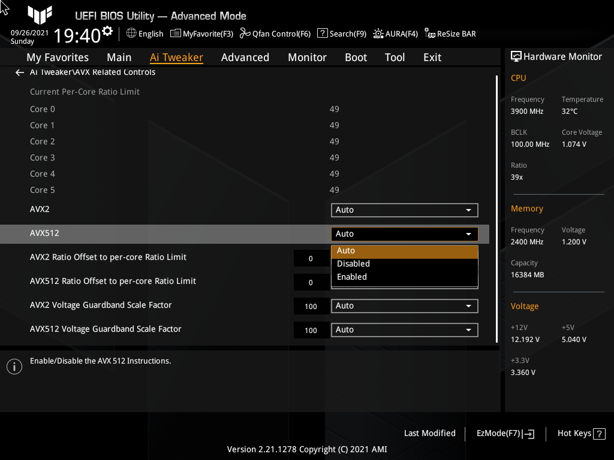Open the BIOS Search function

[341, 34]
